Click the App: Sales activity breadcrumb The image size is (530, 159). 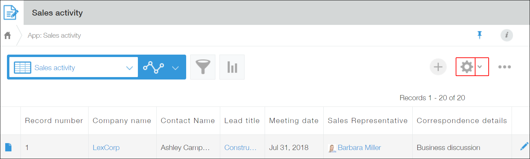[x=54, y=35]
